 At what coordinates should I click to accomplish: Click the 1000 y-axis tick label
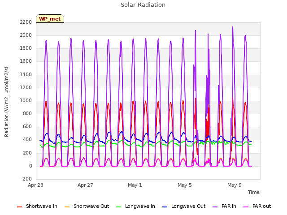click(x=26, y=100)
